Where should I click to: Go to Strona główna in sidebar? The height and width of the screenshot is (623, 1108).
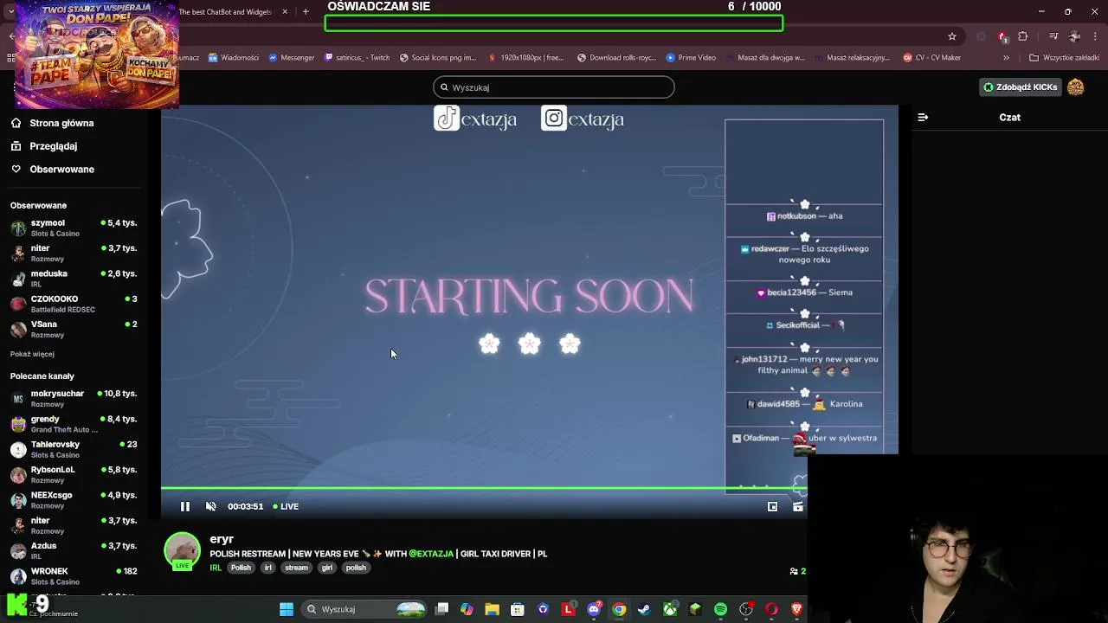(x=61, y=123)
